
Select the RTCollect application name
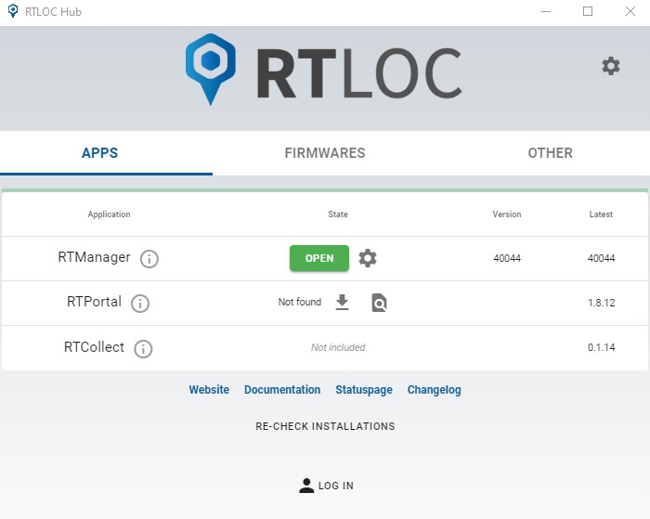point(94,347)
